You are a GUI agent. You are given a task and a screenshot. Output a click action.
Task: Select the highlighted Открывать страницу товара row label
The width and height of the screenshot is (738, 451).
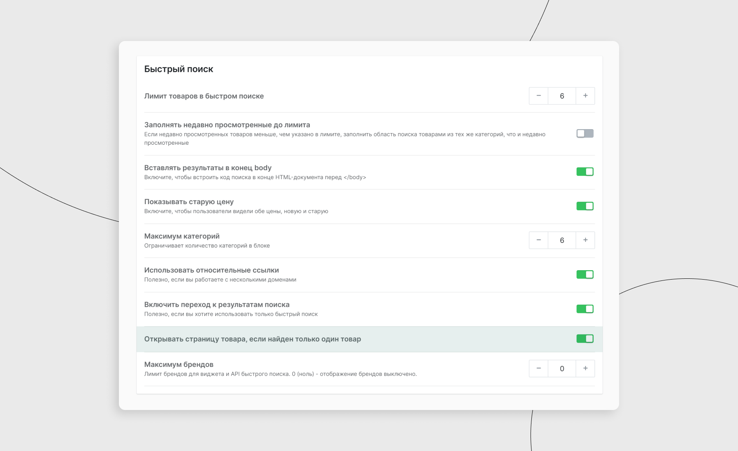pyautogui.click(x=252, y=339)
